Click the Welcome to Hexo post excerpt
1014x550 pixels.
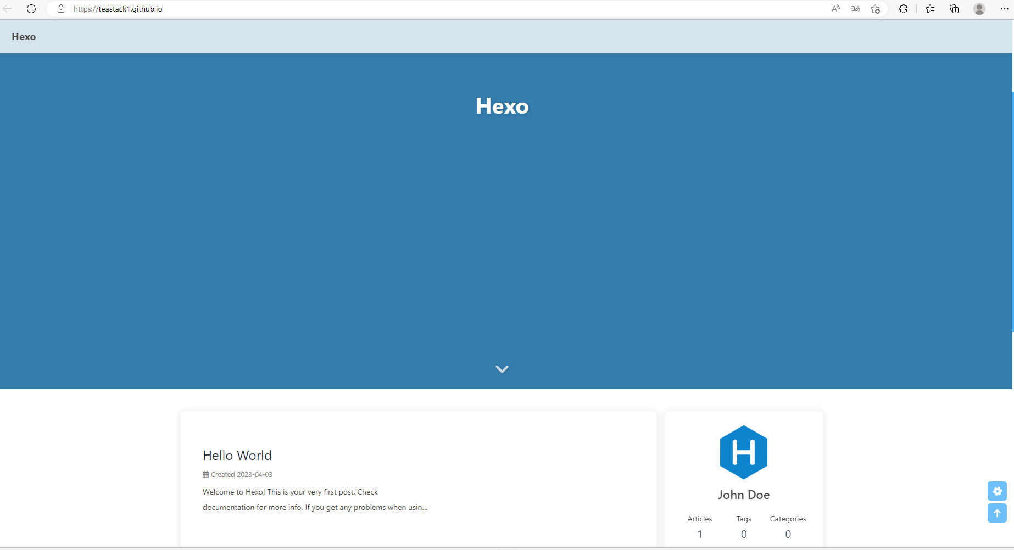pos(315,500)
